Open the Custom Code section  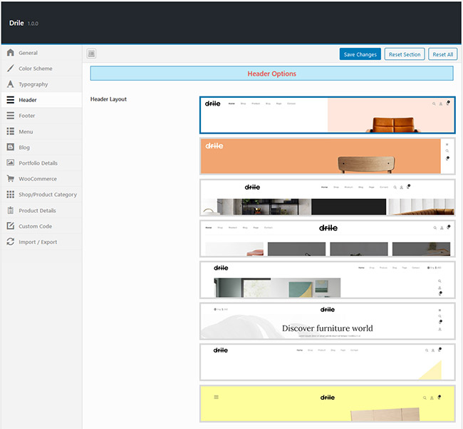click(x=41, y=226)
